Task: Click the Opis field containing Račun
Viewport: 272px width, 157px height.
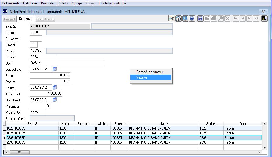Action: (66, 63)
